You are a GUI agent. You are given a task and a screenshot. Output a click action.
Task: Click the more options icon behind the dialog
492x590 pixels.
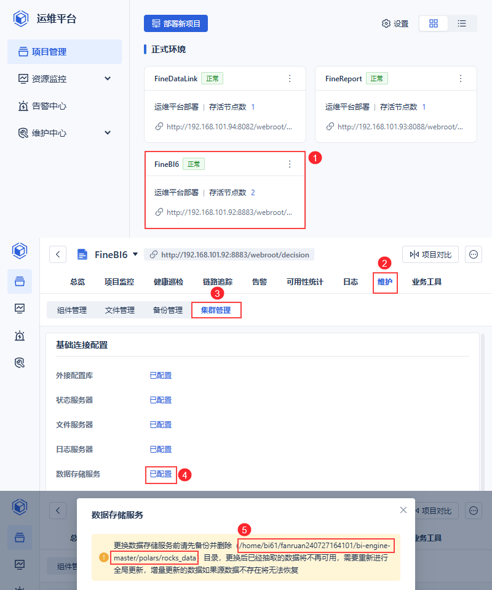pyautogui.click(x=473, y=511)
